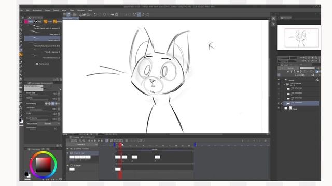Image resolution: width=332 pixels, height=186 pixels.
Task: Toggle visibility of Paper track in Timeline
Action: click(x=68, y=166)
